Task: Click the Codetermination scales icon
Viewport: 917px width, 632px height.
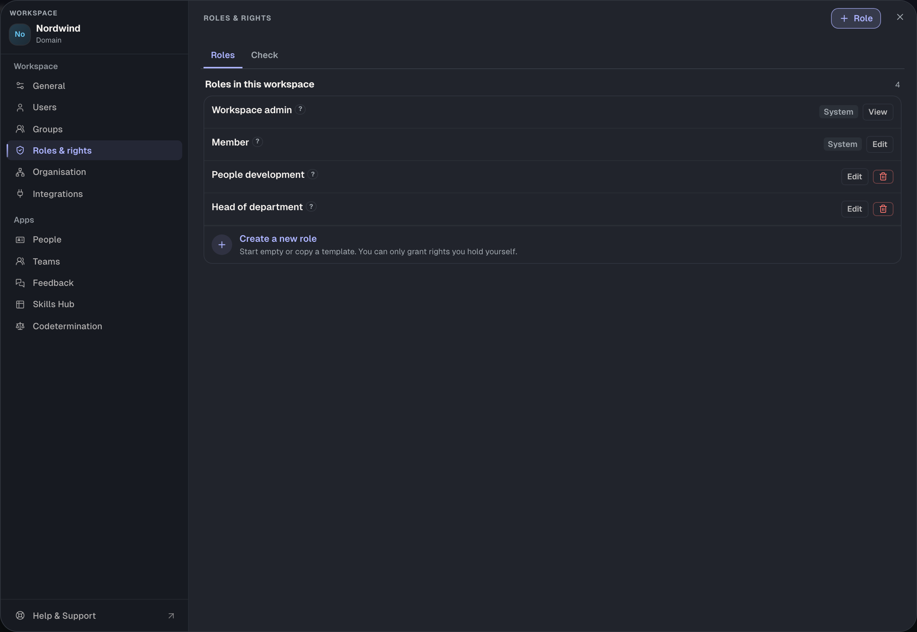Action: click(20, 326)
